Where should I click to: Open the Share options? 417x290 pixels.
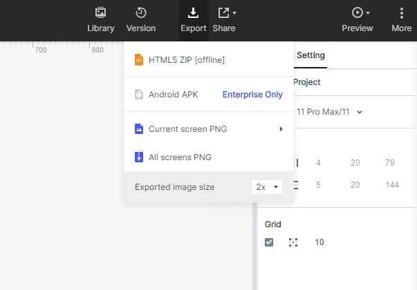point(224,19)
